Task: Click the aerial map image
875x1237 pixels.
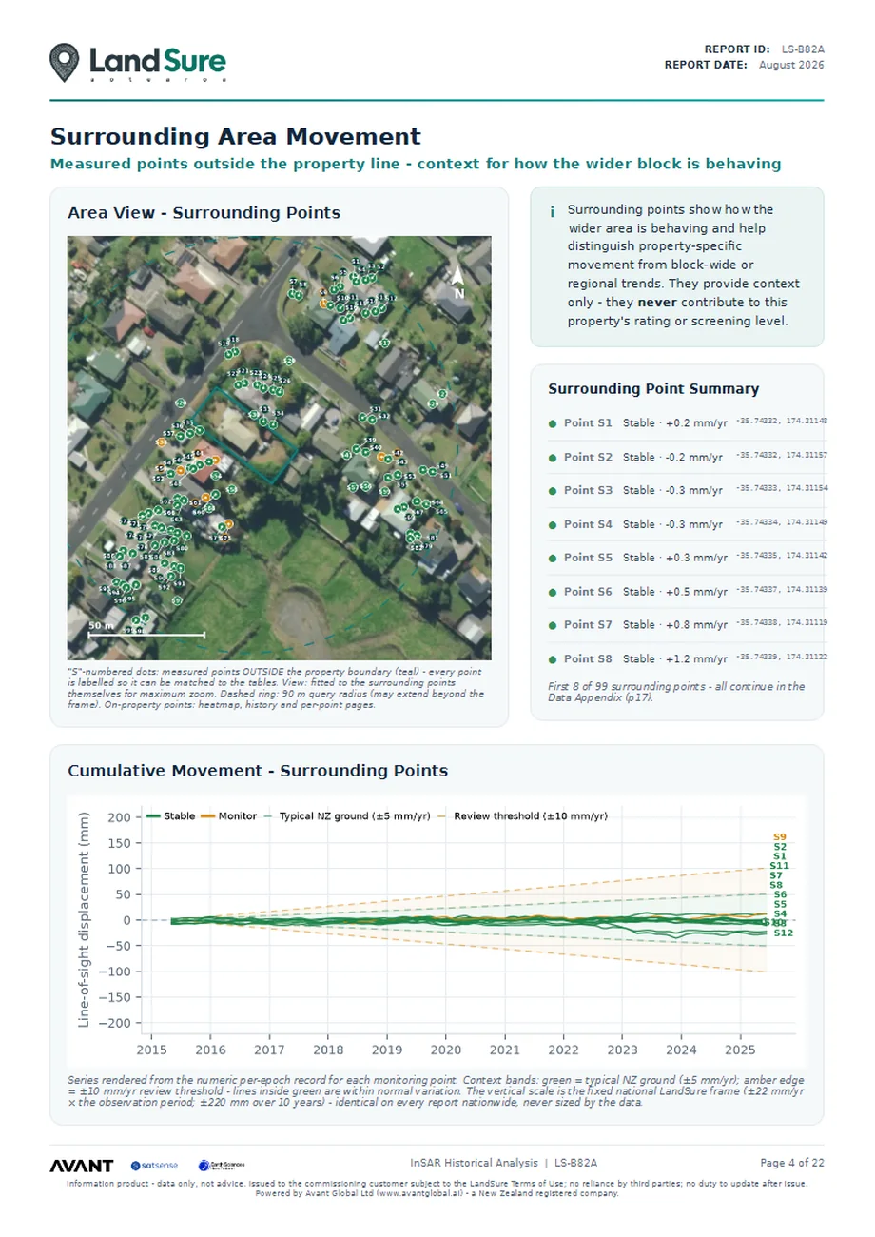Action: pos(280,448)
